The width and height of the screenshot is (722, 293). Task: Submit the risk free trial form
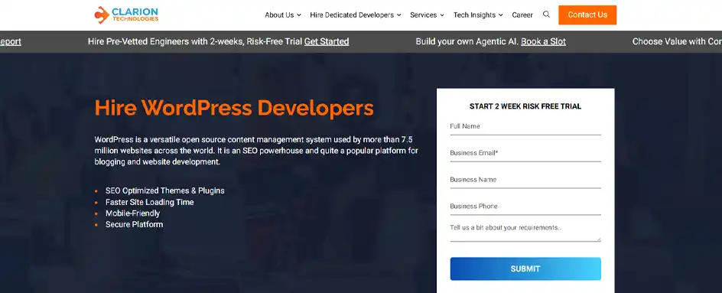point(525,269)
